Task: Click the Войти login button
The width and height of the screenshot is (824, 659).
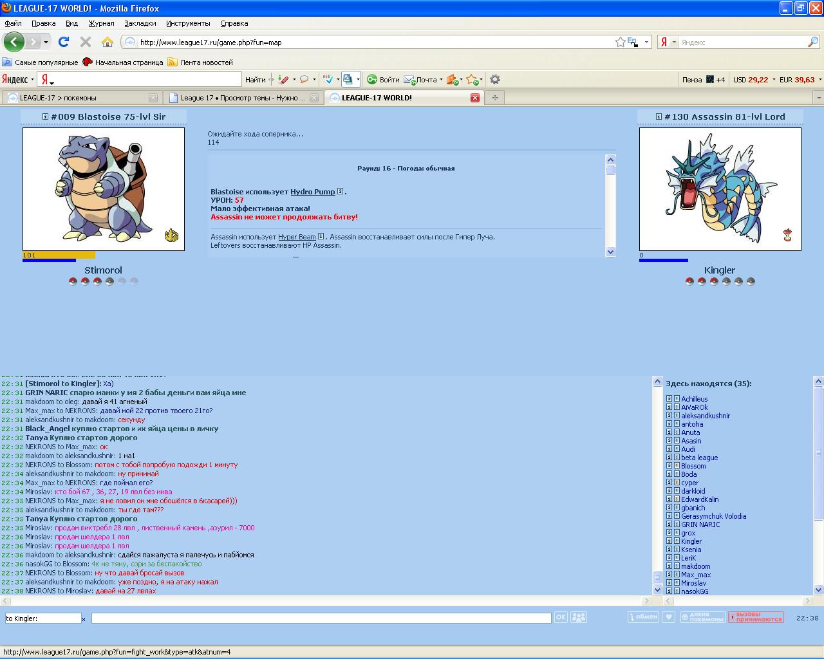Action: click(383, 80)
